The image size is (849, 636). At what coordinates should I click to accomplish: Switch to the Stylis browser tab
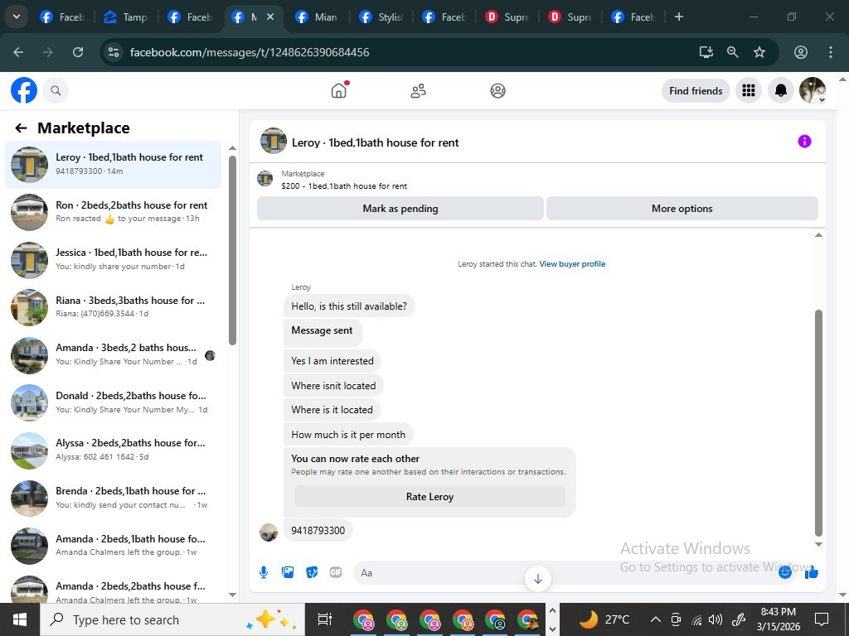point(381,17)
